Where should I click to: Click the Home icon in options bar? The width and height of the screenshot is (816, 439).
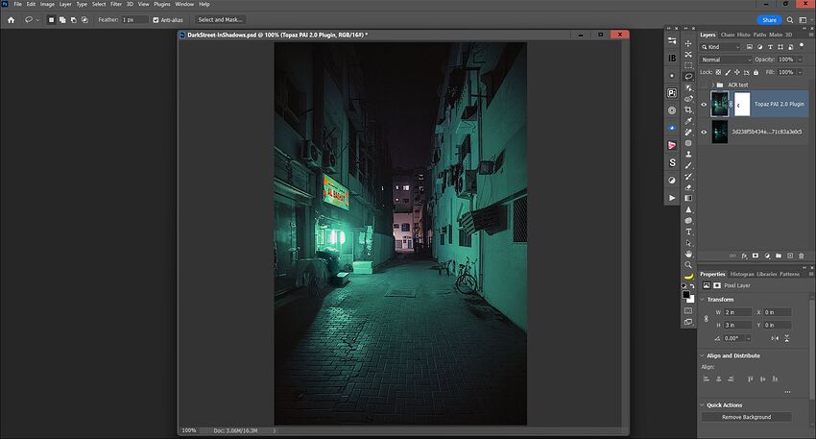[11, 19]
